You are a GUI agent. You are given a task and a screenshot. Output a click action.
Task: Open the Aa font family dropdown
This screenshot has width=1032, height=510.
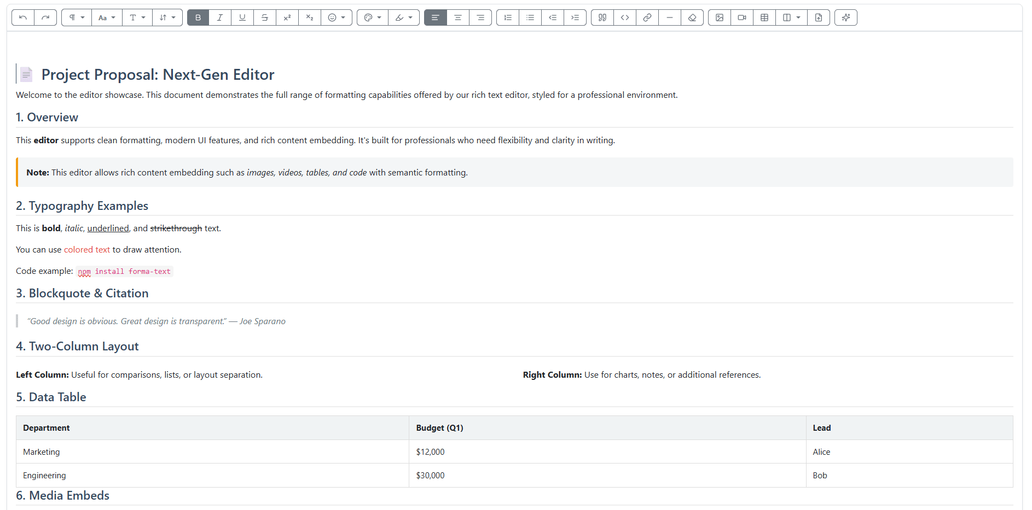[x=107, y=17]
